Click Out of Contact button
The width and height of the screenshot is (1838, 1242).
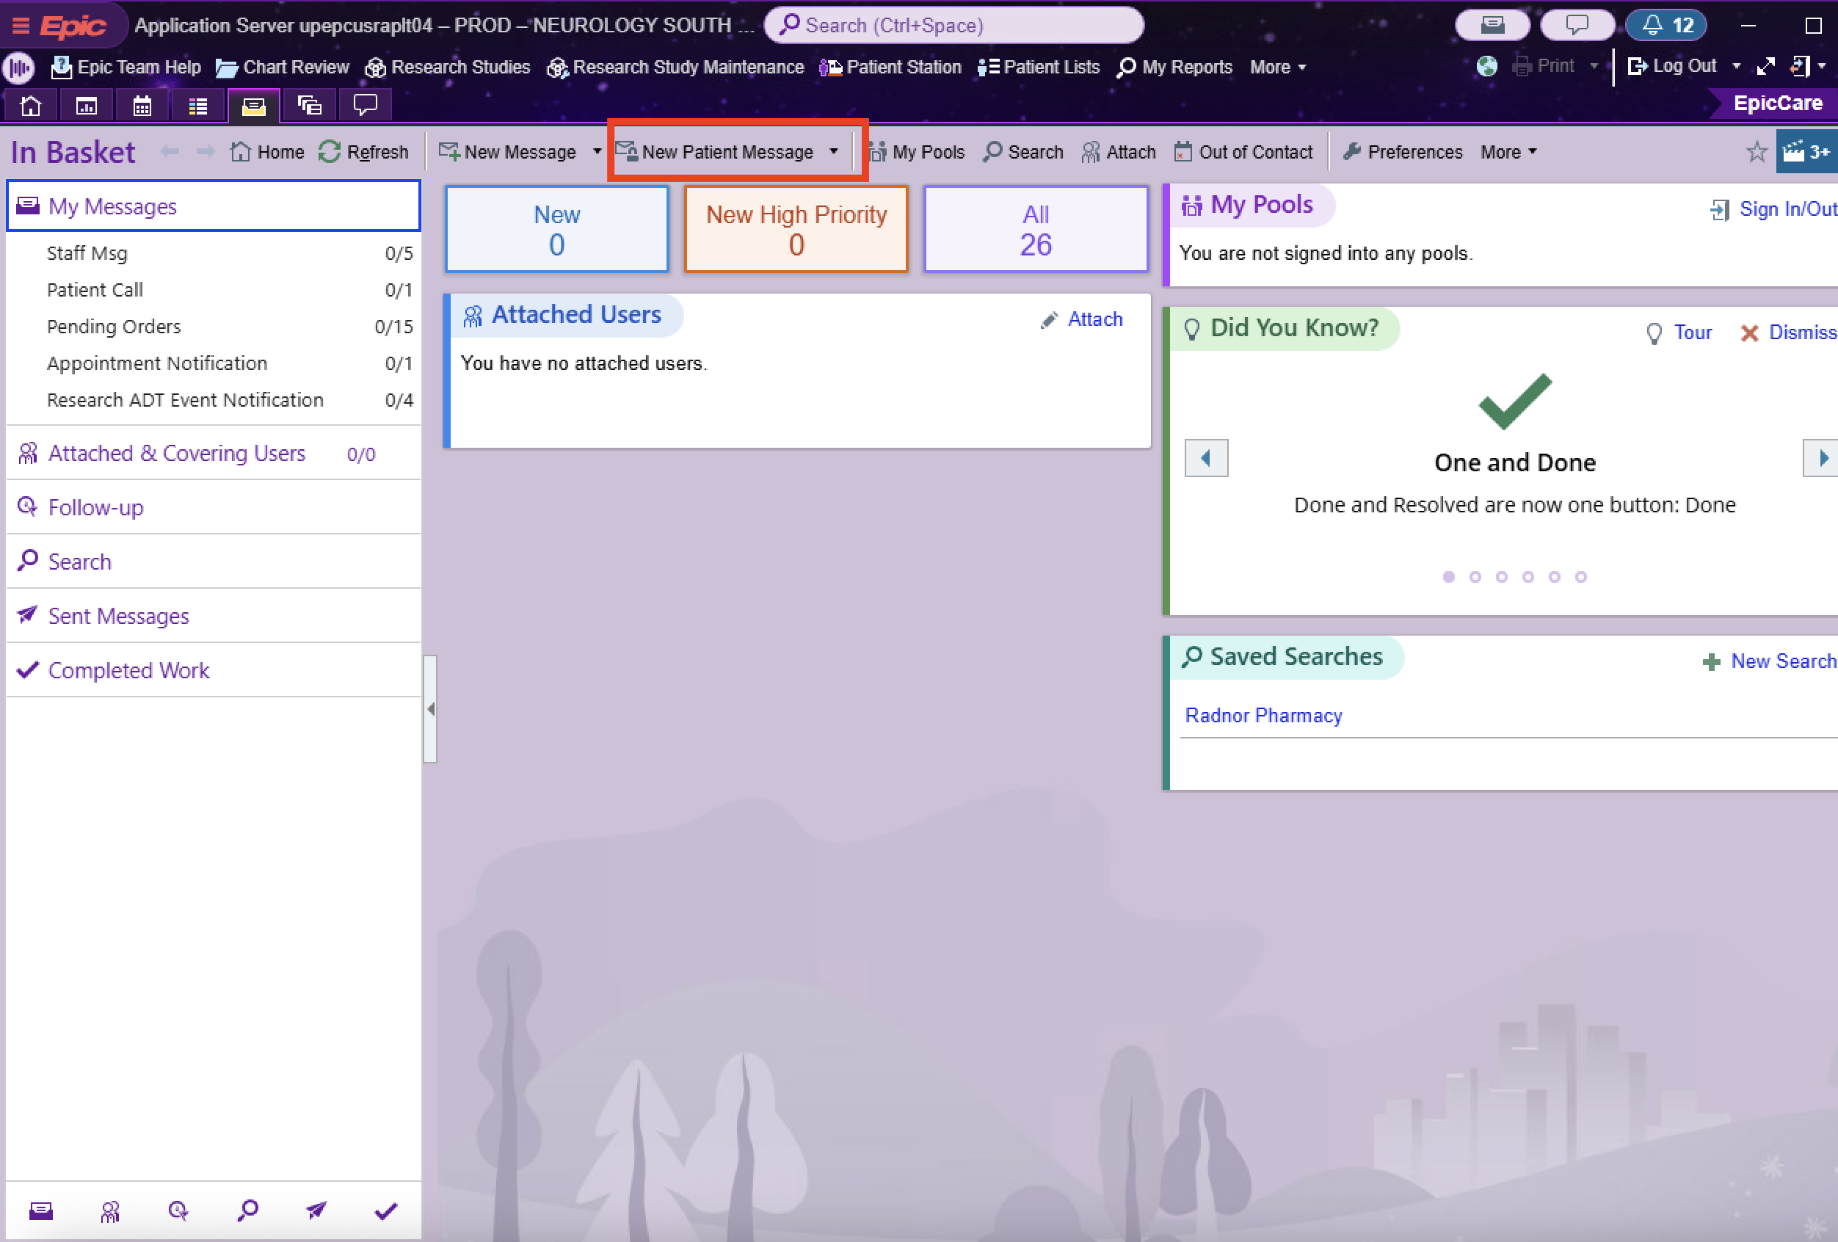[x=1243, y=152]
